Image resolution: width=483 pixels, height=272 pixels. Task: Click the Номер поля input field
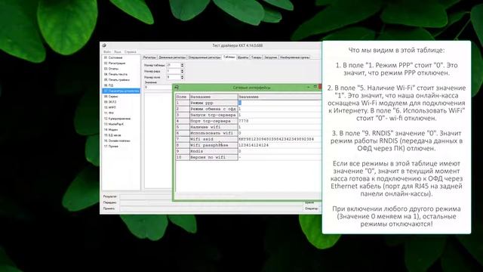click(x=173, y=77)
